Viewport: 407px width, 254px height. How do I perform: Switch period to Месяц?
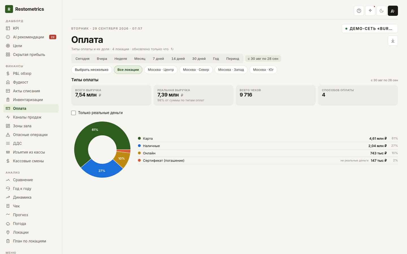(x=140, y=59)
